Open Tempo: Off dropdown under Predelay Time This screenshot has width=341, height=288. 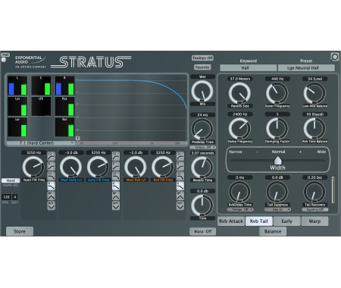[x=203, y=147]
